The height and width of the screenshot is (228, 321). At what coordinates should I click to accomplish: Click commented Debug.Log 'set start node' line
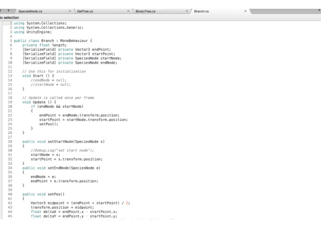62,150
